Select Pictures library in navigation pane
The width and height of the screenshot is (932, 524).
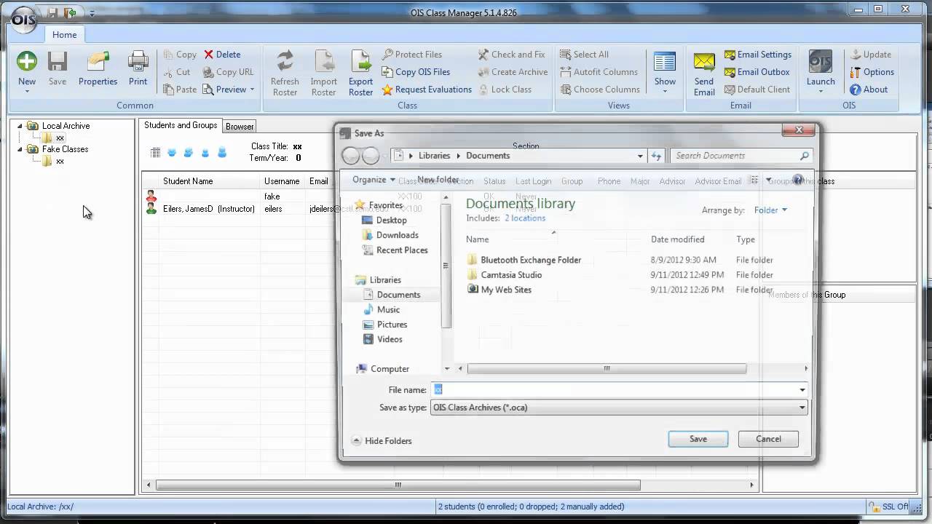tap(385, 325)
